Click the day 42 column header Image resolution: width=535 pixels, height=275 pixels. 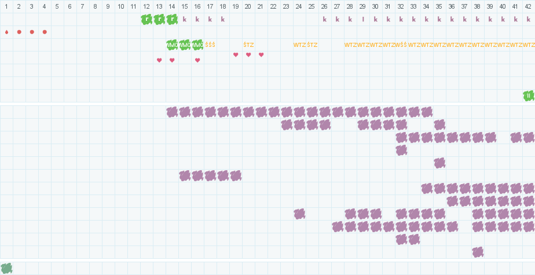pyautogui.click(x=529, y=6)
